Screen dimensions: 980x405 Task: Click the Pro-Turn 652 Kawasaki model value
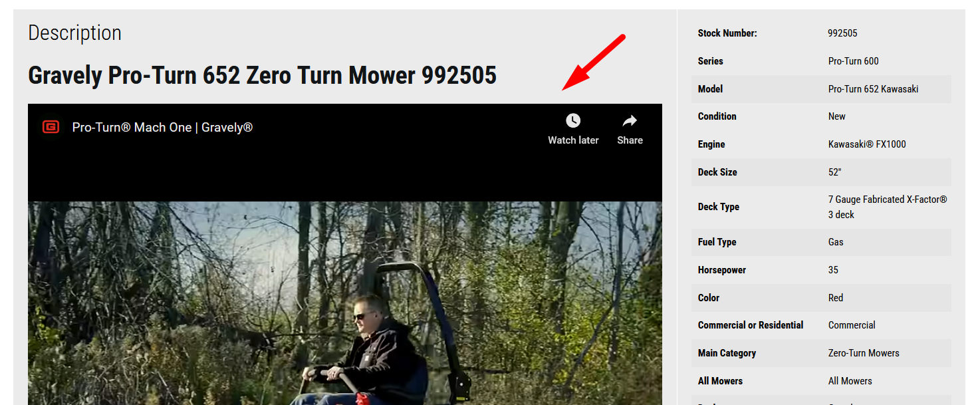coord(873,89)
